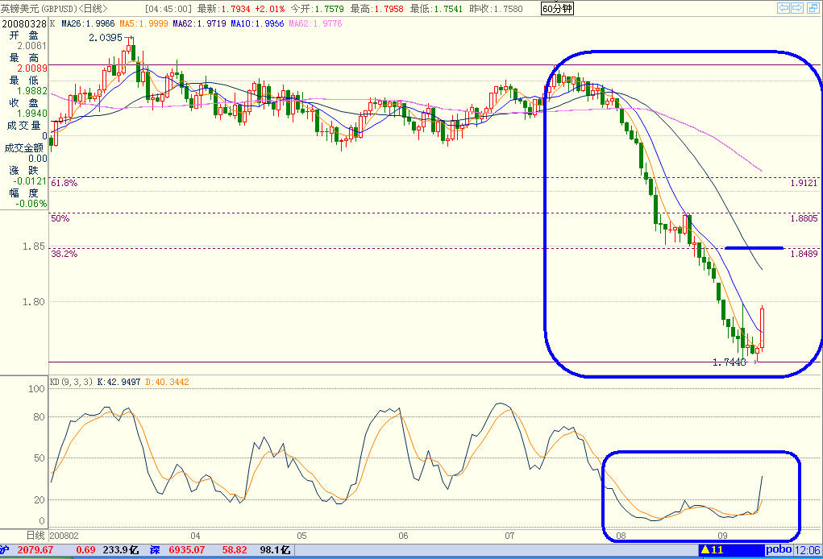The image size is (823, 559).
Task: Click the pobo logo in status bar
Action: click(x=779, y=549)
